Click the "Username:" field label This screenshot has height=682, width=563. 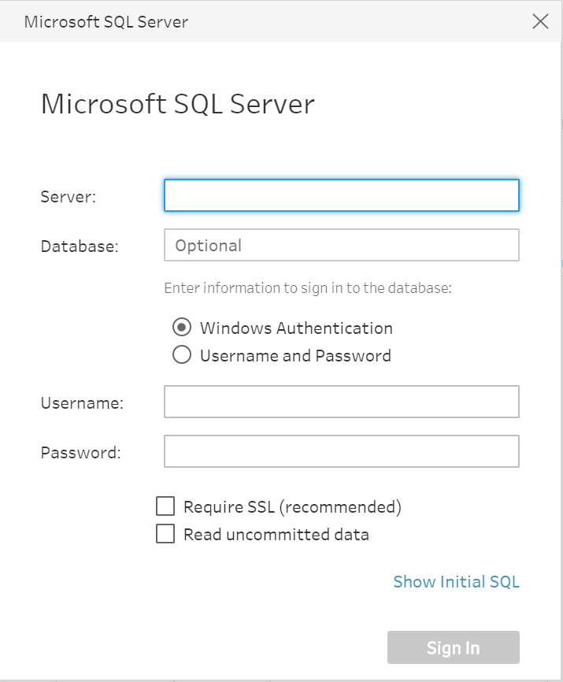82,402
